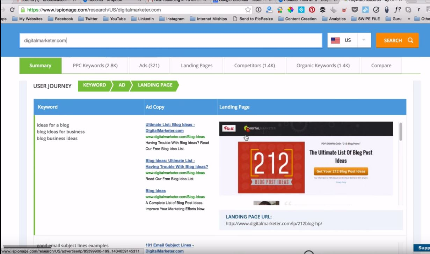Image resolution: width=430 pixels, height=254 pixels.
Task: Click the 212 Blog Post Ideas thumbnail
Action: (271, 167)
